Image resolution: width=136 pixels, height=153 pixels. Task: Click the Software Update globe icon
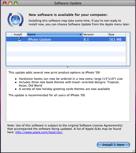15,19
